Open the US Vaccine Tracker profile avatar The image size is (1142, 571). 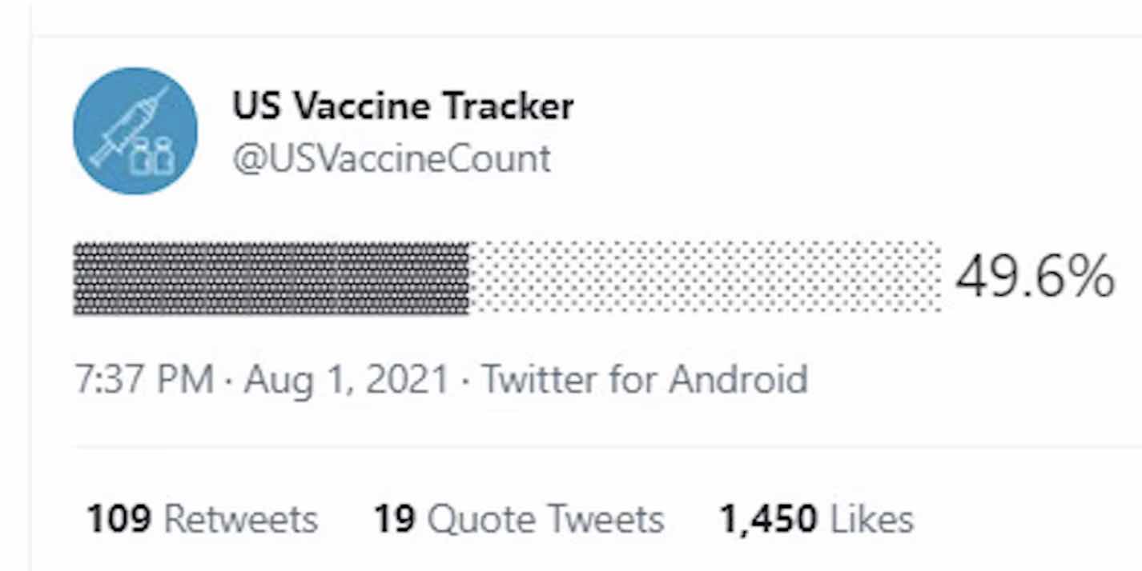click(x=135, y=131)
